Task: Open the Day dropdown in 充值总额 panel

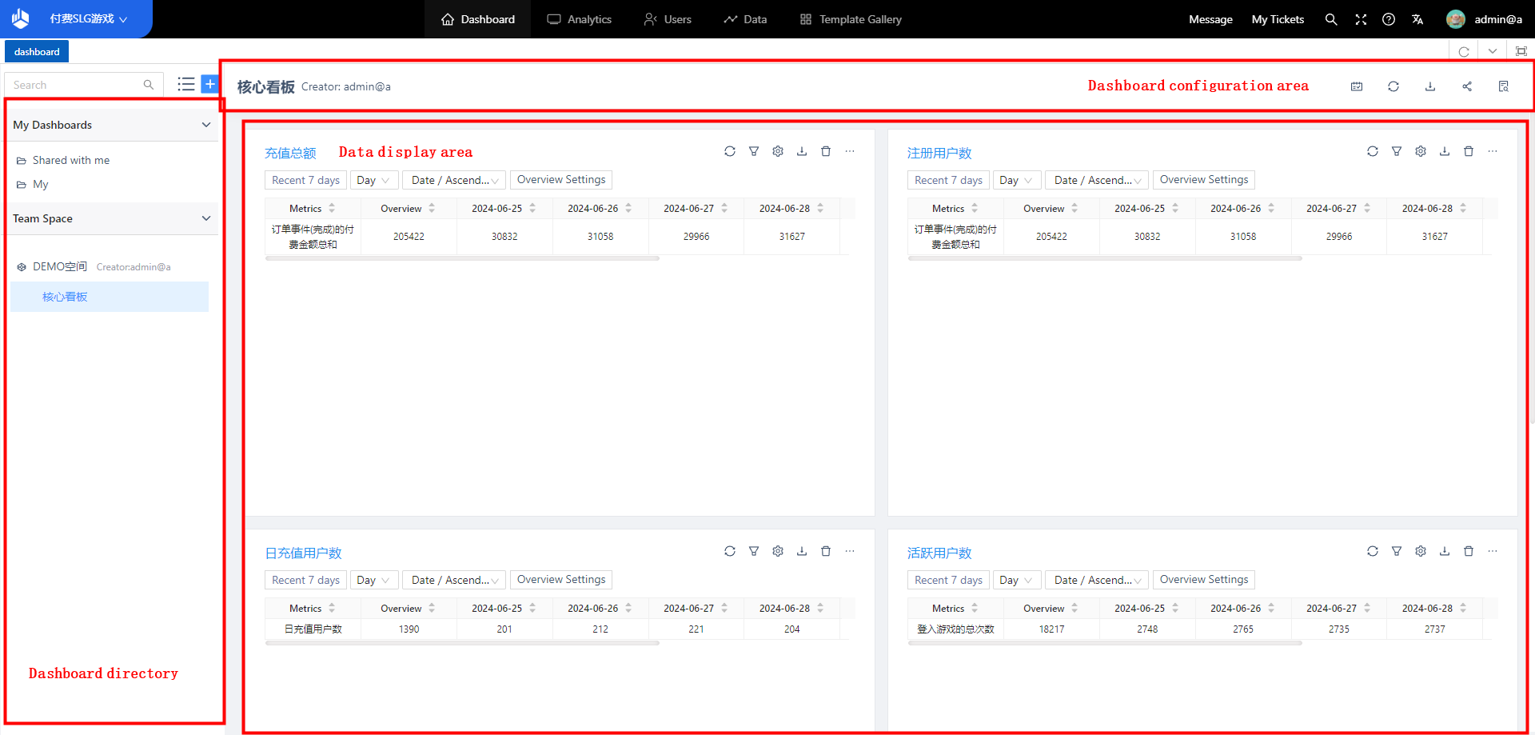Action: tap(373, 180)
